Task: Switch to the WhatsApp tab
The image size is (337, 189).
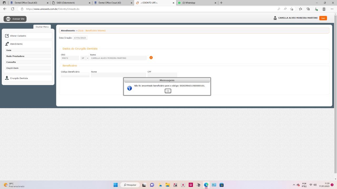Action: 197,3
